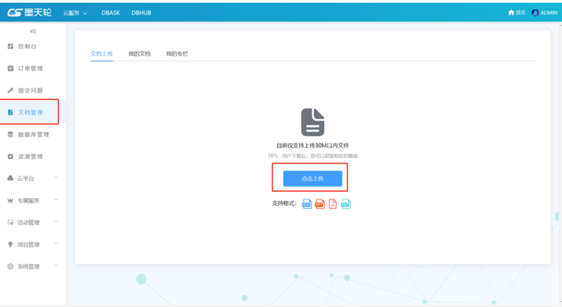The image size is (562, 307).
Task: Click the ADMIN user avatar icon
Action: coord(535,12)
